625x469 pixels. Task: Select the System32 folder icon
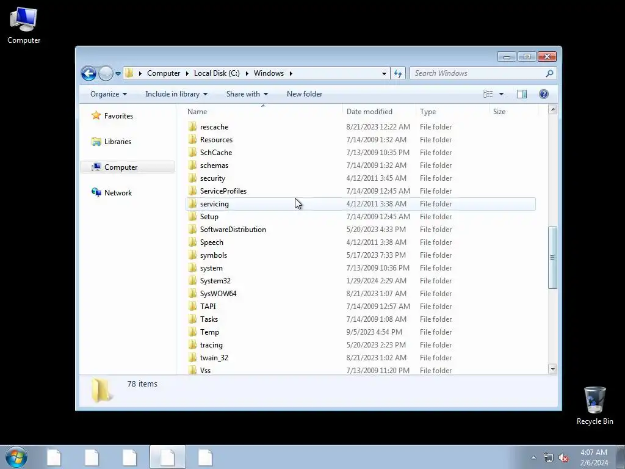pyautogui.click(x=192, y=281)
